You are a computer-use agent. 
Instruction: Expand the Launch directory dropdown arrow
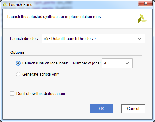pos(140,39)
